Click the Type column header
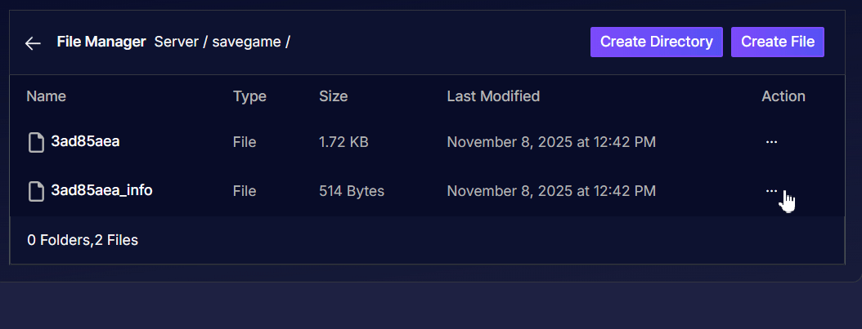This screenshot has width=862, height=329. point(249,96)
